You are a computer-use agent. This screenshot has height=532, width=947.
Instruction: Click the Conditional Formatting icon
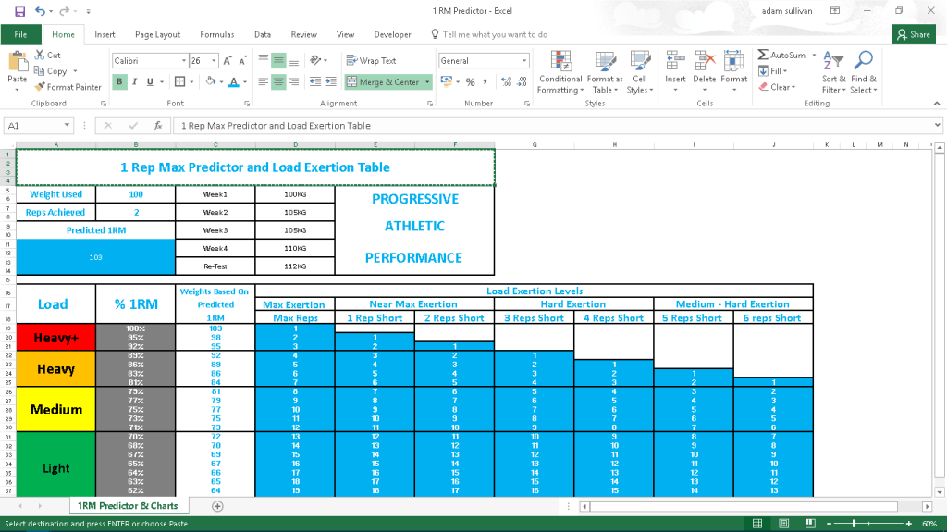pos(560,62)
